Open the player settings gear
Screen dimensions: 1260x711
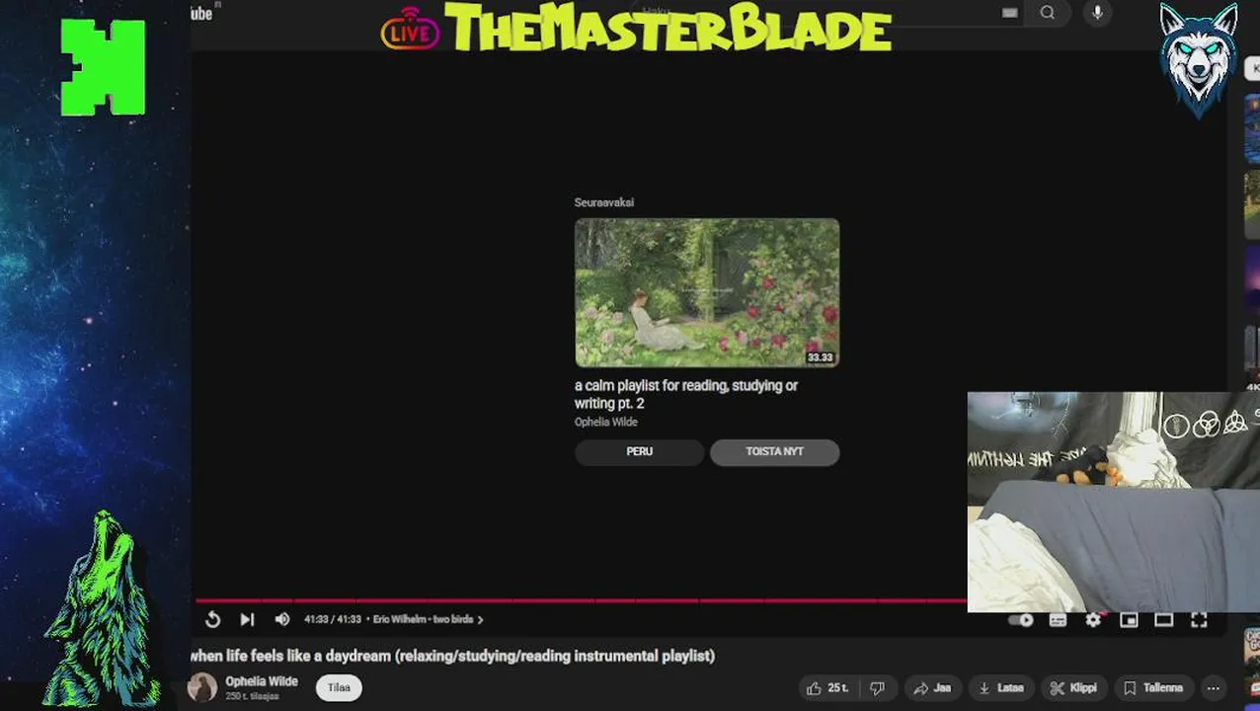coord(1093,620)
